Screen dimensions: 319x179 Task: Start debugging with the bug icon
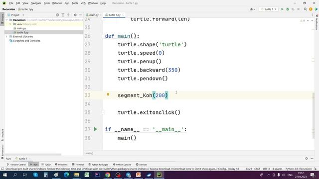point(288,9)
